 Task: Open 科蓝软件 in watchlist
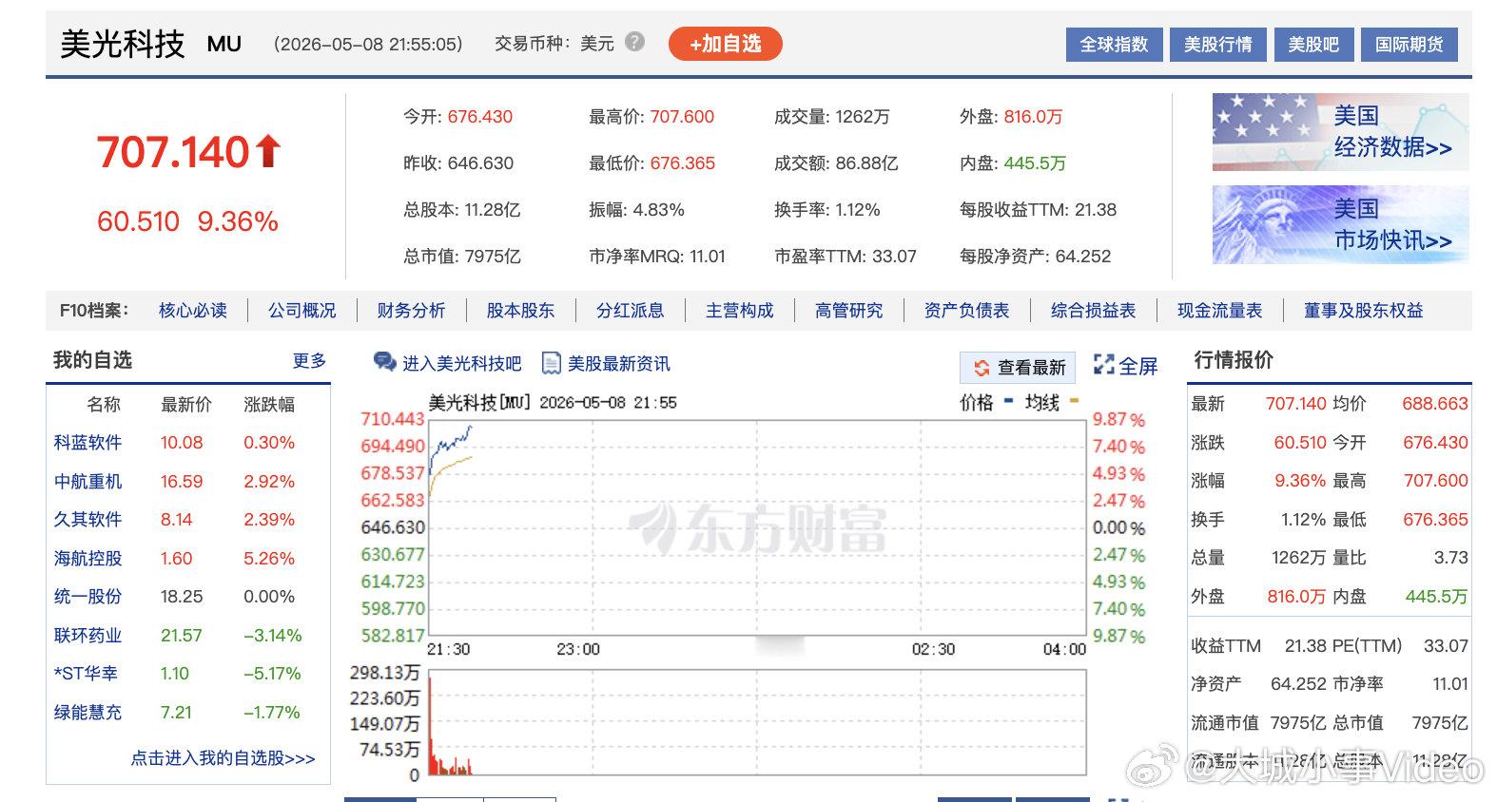[87, 443]
